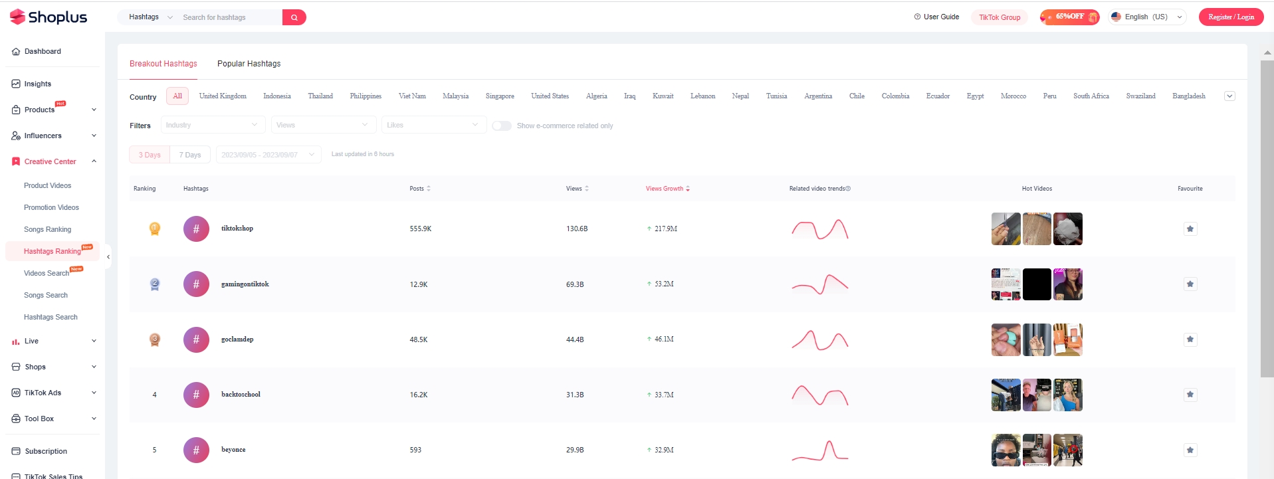Click the Subscription card icon
This screenshot has height=479, width=1274.
16,451
